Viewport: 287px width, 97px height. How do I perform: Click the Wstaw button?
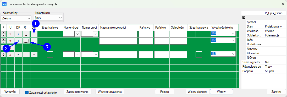[222, 91]
